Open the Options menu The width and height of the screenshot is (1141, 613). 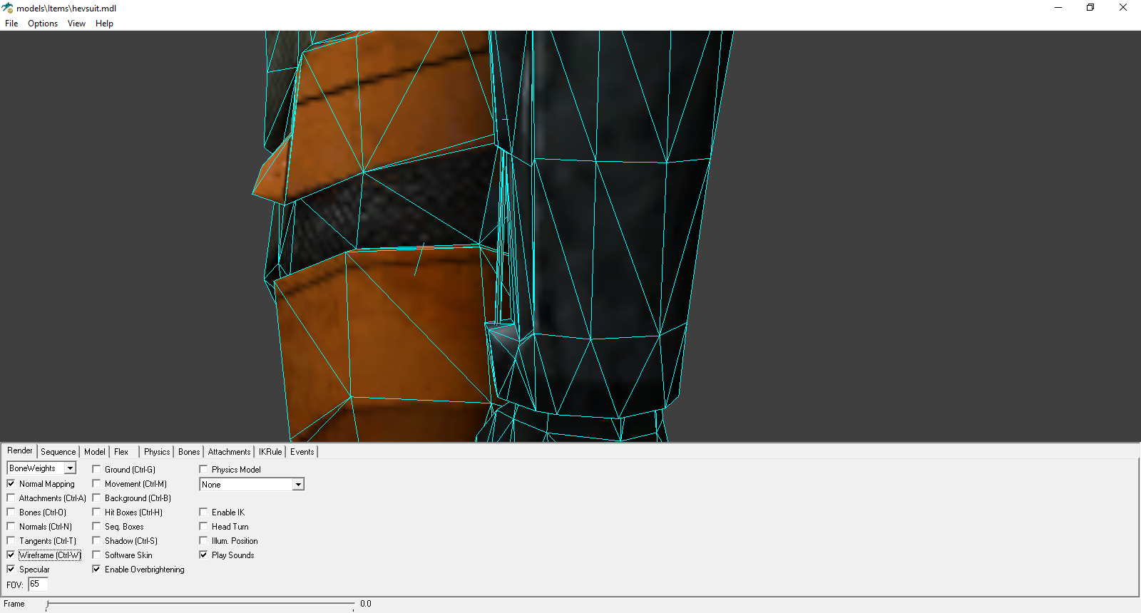tap(43, 24)
